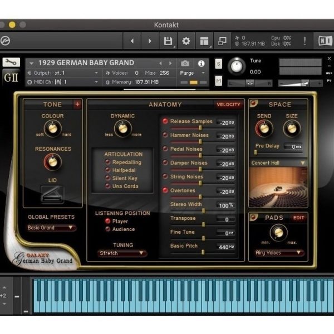Screen dimensions: 334x334
Task: Open the VELOCITY page
Action: coord(228,105)
